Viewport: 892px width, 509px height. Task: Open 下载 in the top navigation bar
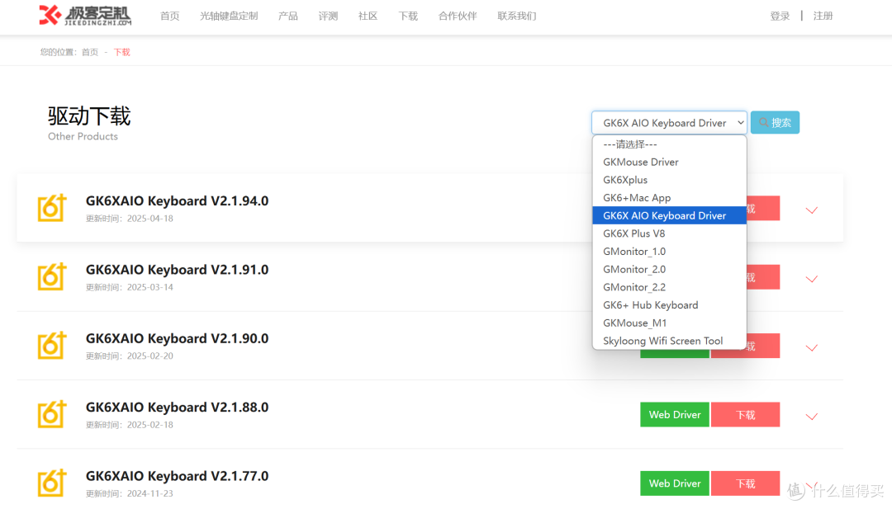(x=408, y=16)
